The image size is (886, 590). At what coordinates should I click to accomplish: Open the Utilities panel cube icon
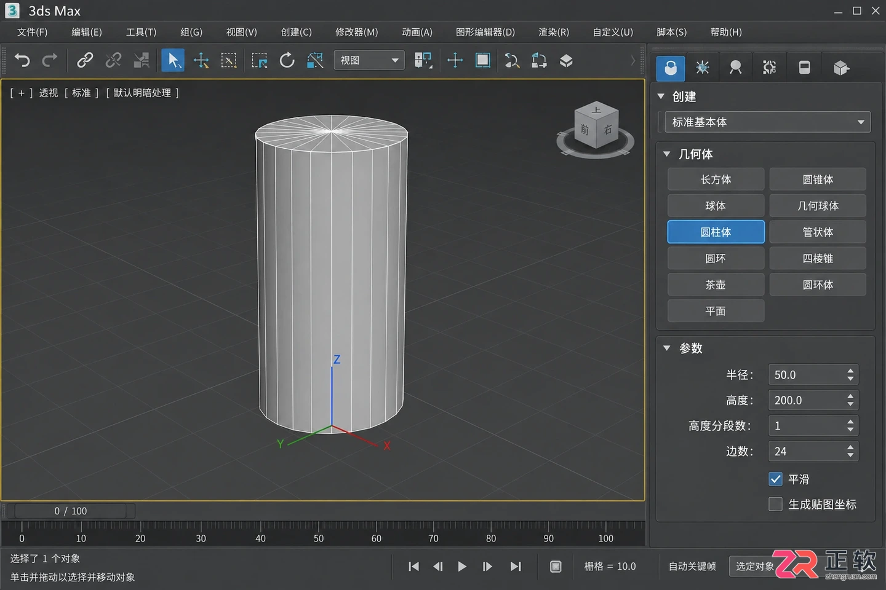[841, 68]
